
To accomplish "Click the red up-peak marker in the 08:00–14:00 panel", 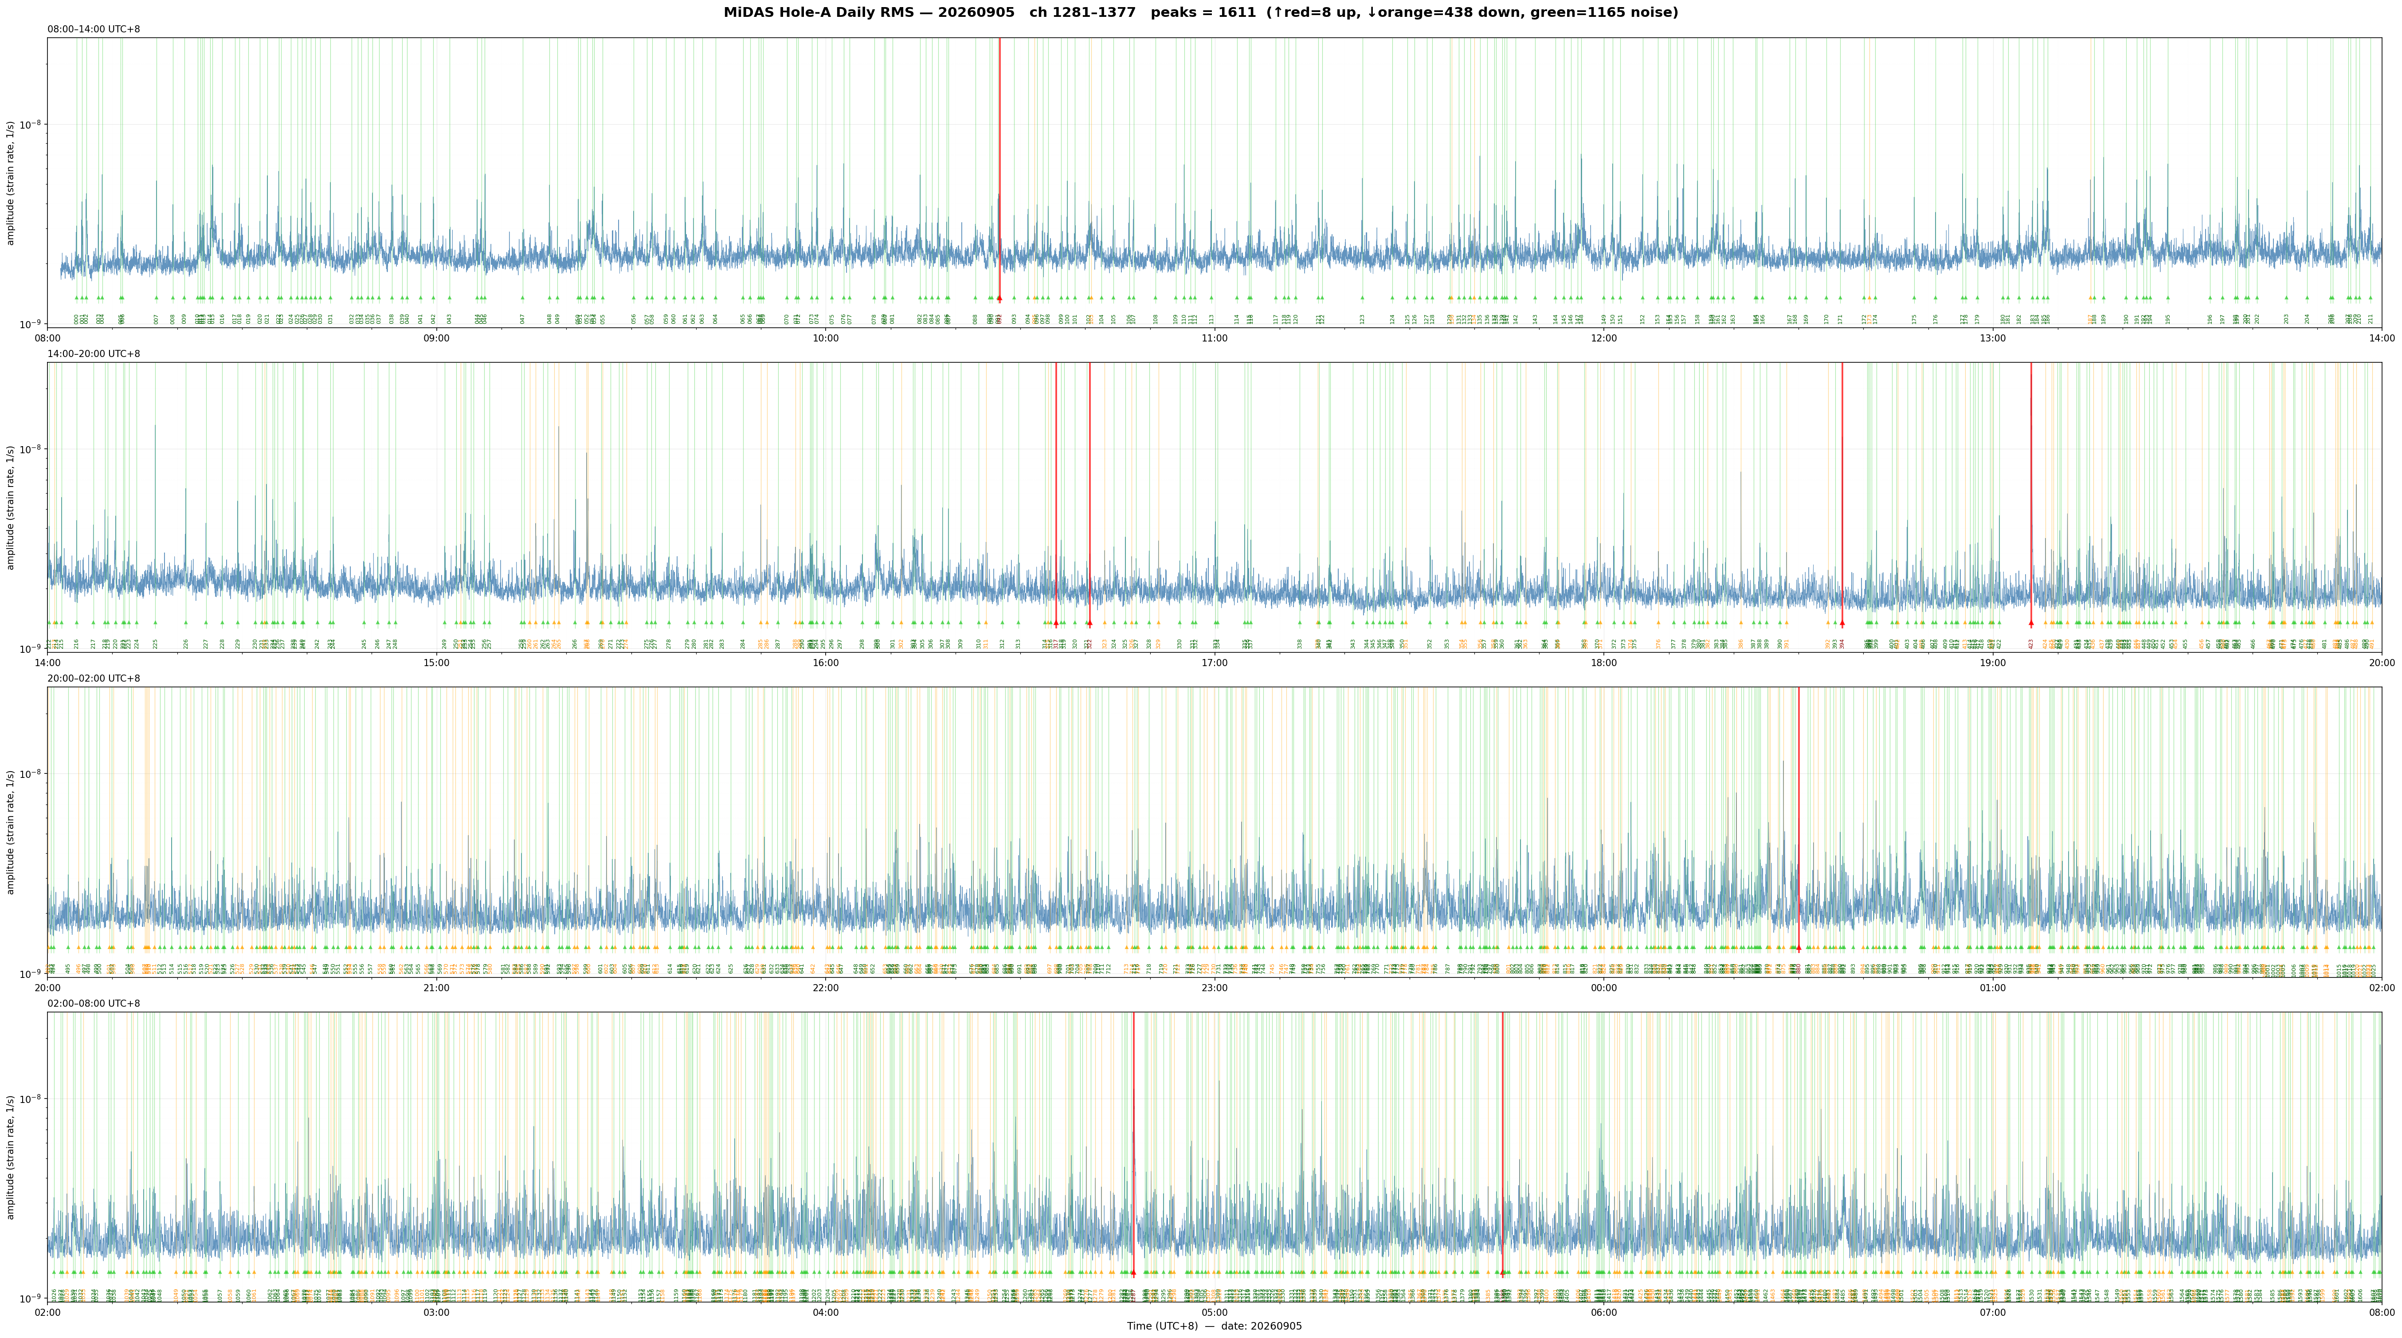I will point(999,298).
